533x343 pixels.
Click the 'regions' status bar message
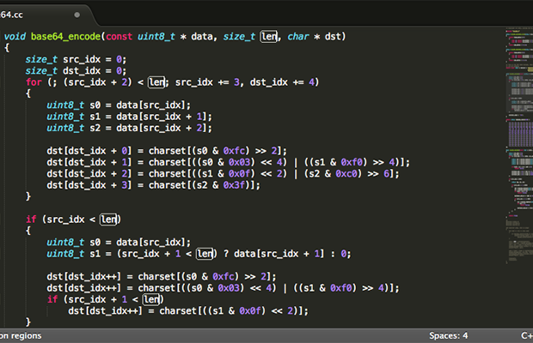point(21,335)
